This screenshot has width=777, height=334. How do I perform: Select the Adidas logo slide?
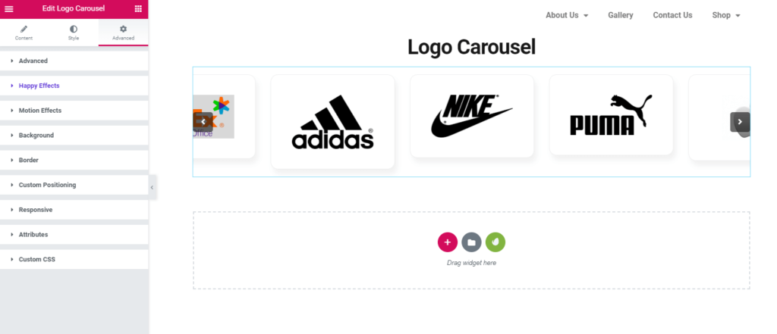332,122
